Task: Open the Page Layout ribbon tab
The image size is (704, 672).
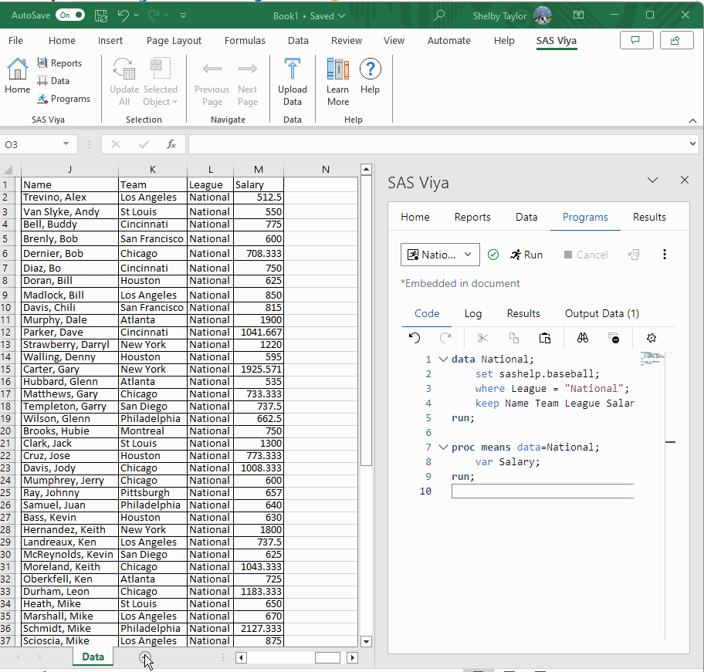Action: 174,41
